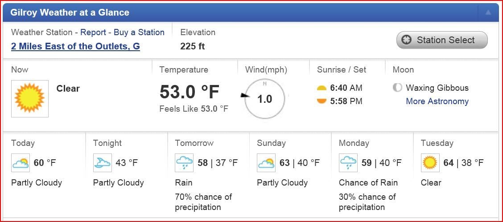
Task: Collapse the Gilroy Weather at a Glance panel
Action: (x=488, y=12)
